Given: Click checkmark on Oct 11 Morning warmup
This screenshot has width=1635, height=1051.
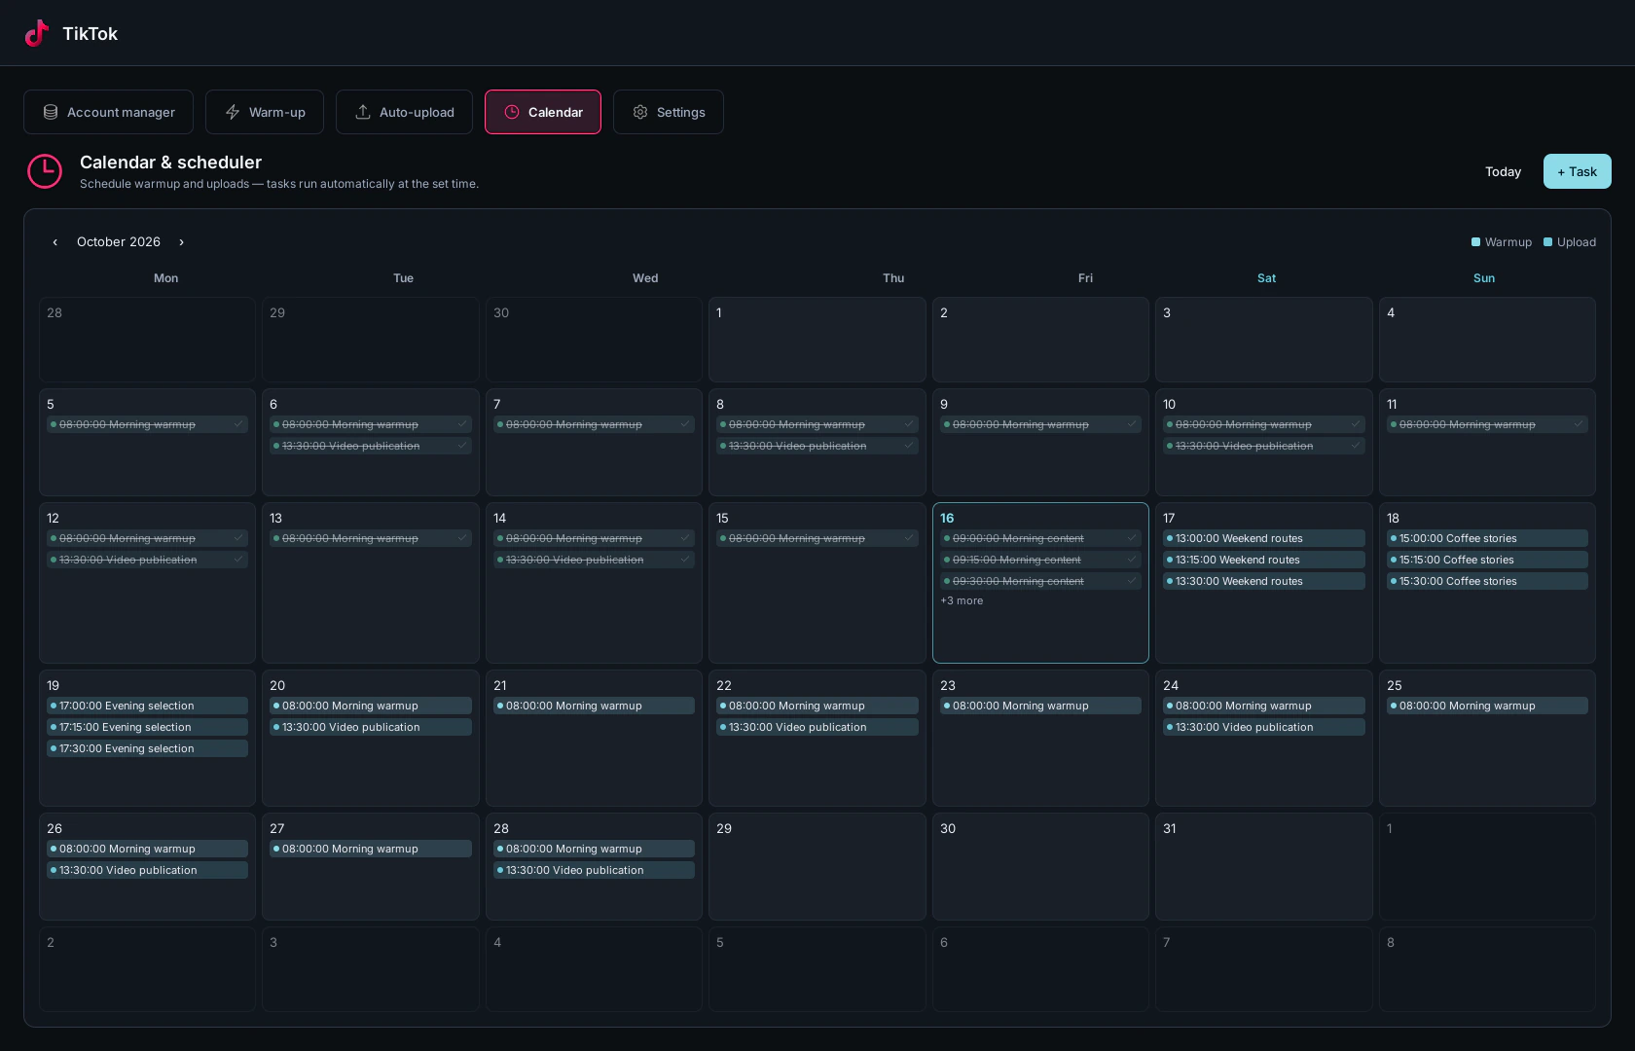Looking at the screenshot, I should point(1578,424).
